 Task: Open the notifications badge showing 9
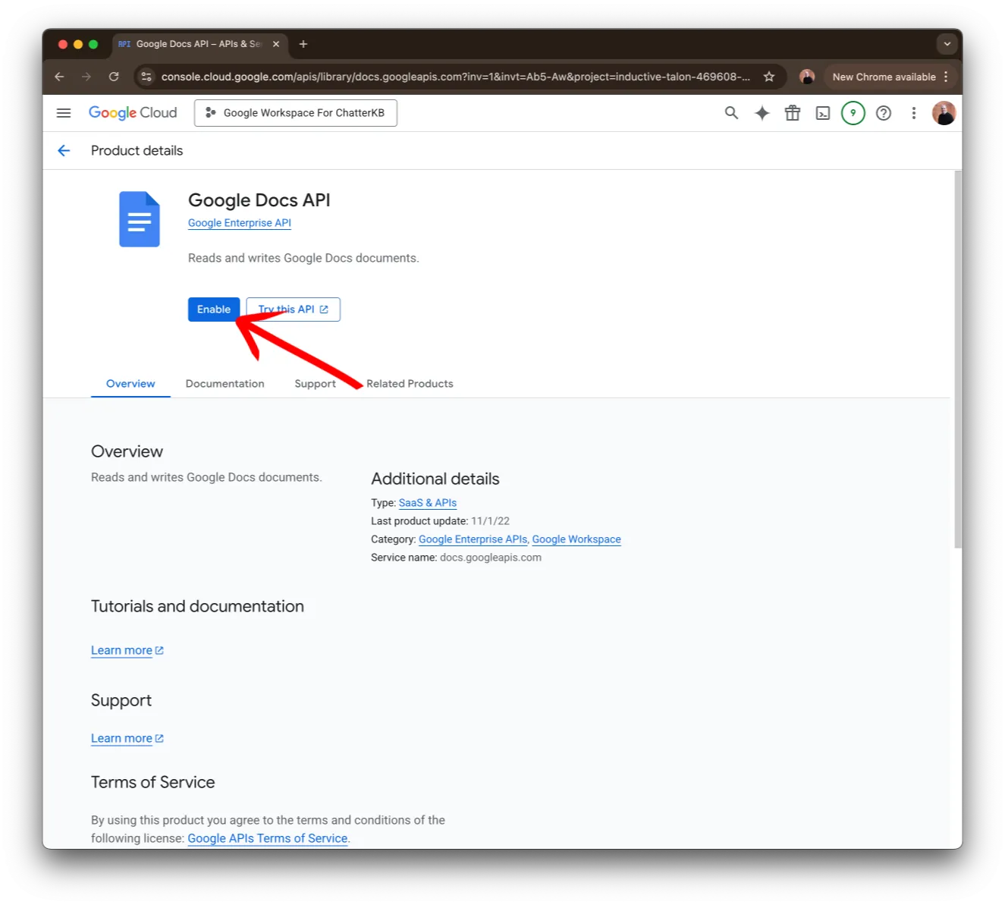(x=853, y=113)
